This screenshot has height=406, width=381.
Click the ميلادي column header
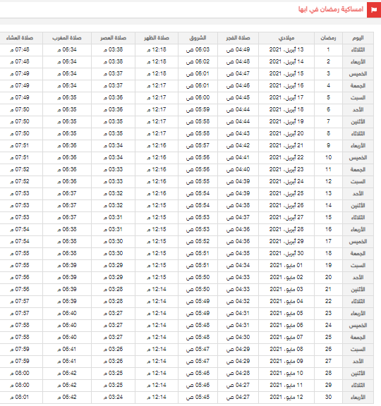(x=286, y=38)
